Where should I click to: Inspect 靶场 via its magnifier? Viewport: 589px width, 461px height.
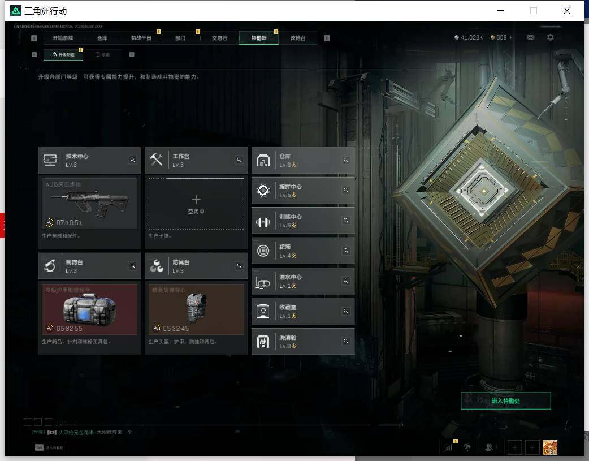(346, 251)
